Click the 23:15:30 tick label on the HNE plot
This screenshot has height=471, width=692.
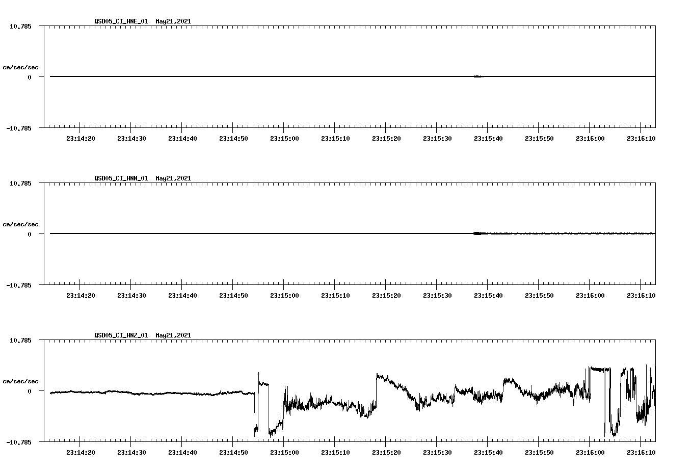pyautogui.click(x=437, y=137)
